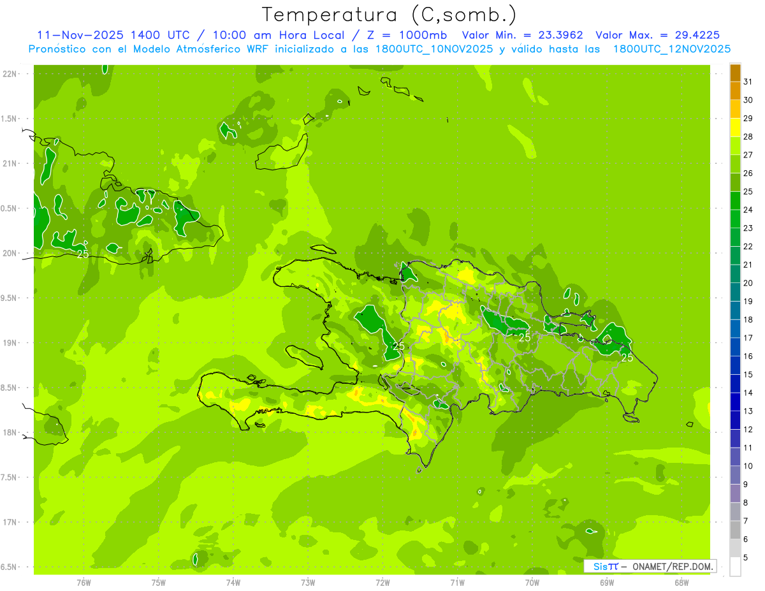The width and height of the screenshot is (765, 591).
Task: Select the teal legend band between 19 and 20
Action: [735, 293]
